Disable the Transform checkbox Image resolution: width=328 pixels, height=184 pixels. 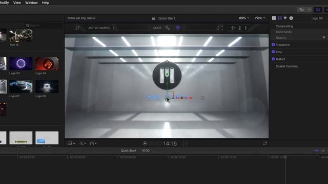pyautogui.click(x=273, y=44)
